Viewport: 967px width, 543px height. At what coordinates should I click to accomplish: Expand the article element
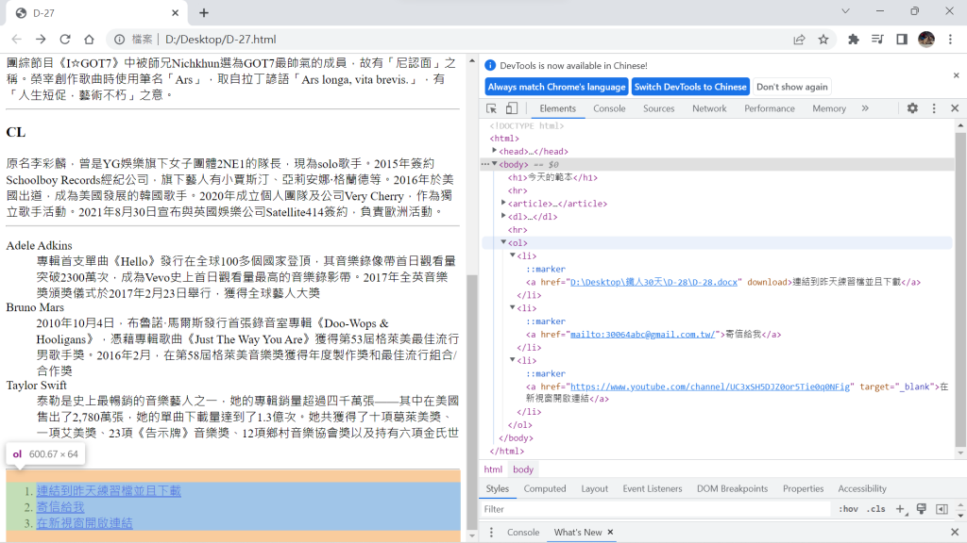(x=504, y=204)
